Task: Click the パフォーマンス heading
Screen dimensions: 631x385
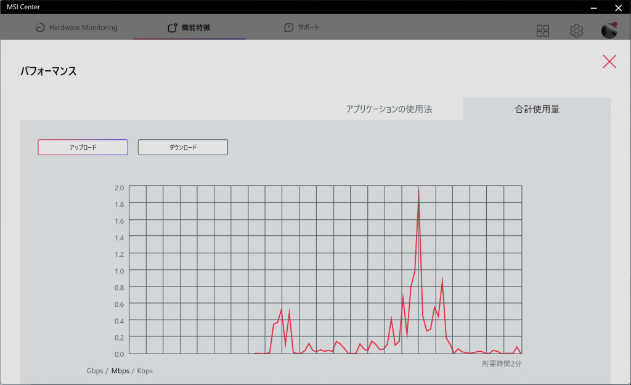Action: [48, 71]
